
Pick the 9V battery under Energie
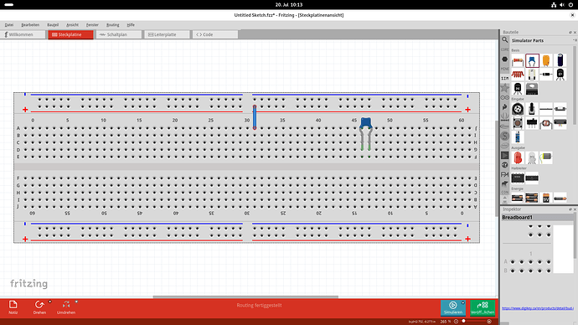[x=546, y=199]
